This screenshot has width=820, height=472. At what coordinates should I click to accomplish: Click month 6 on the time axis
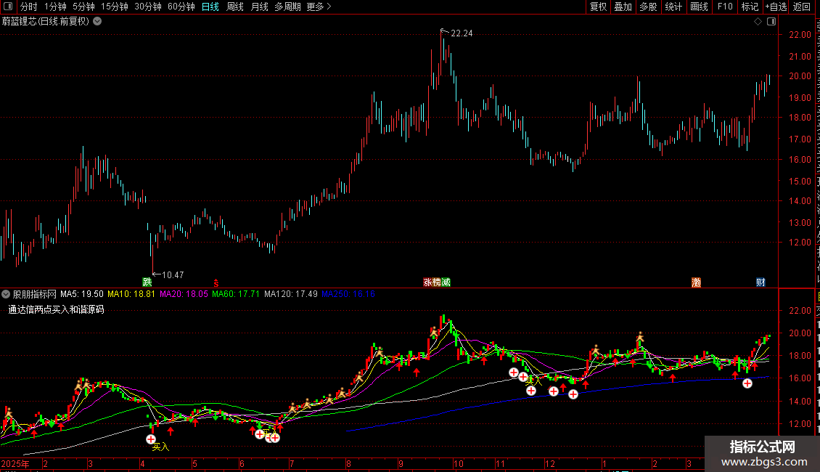pyautogui.click(x=242, y=464)
